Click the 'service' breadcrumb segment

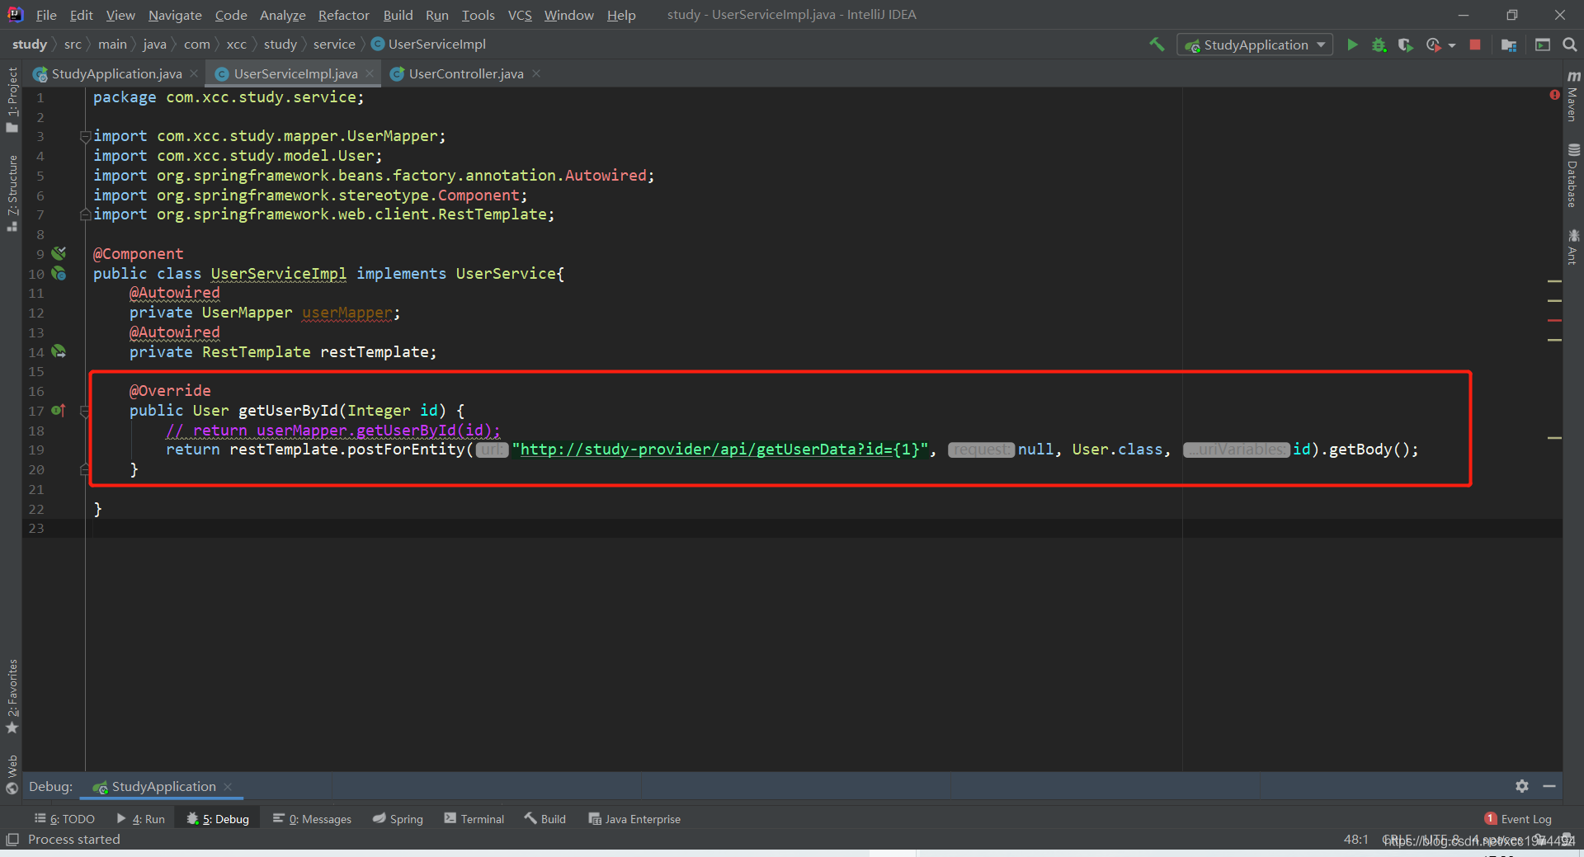[334, 44]
